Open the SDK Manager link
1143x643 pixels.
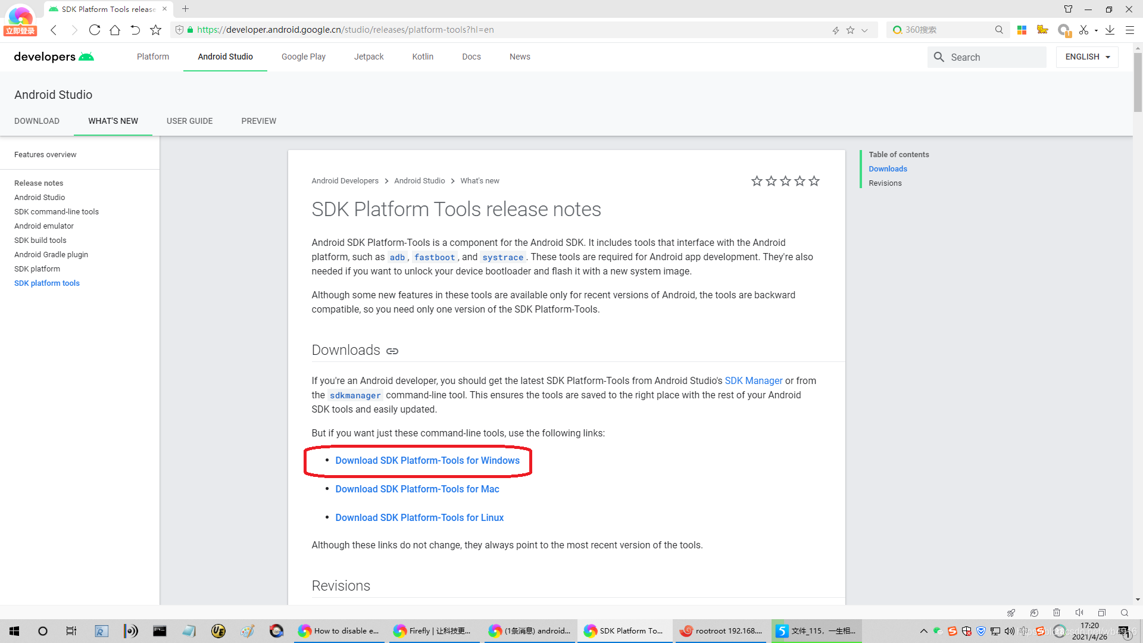pos(753,380)
